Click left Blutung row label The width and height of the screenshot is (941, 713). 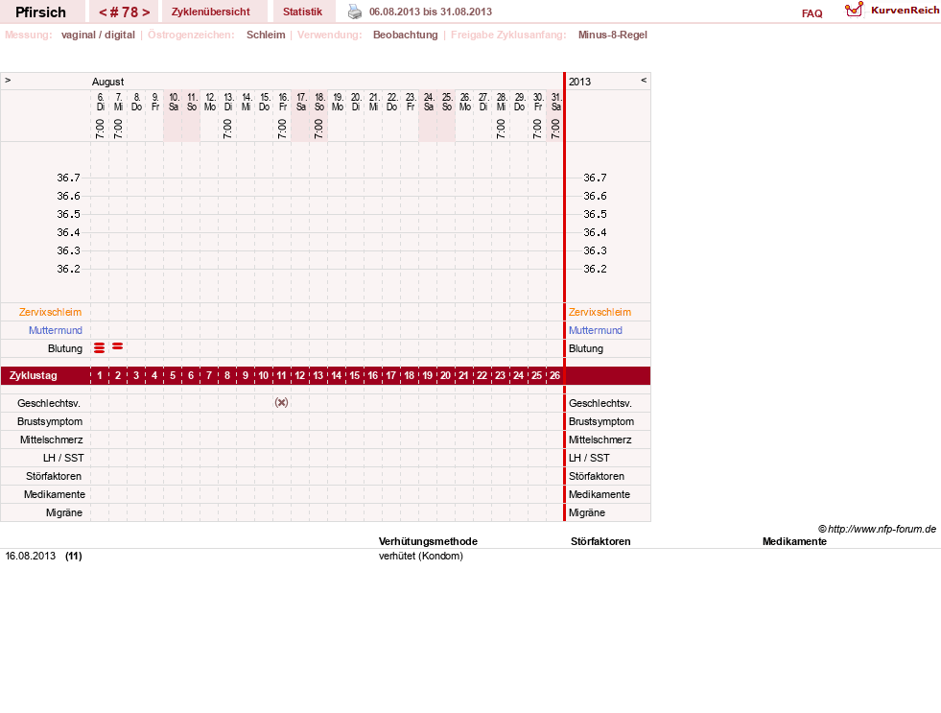coord(65,348)
